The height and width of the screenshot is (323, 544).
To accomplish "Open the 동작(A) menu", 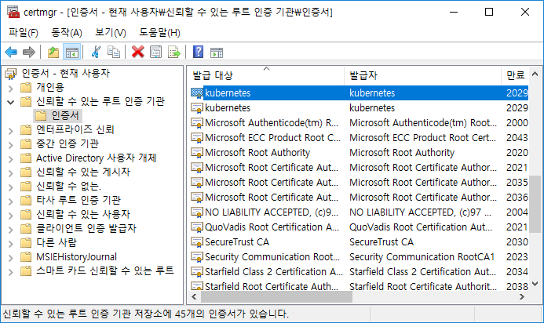I will (67, 33).
